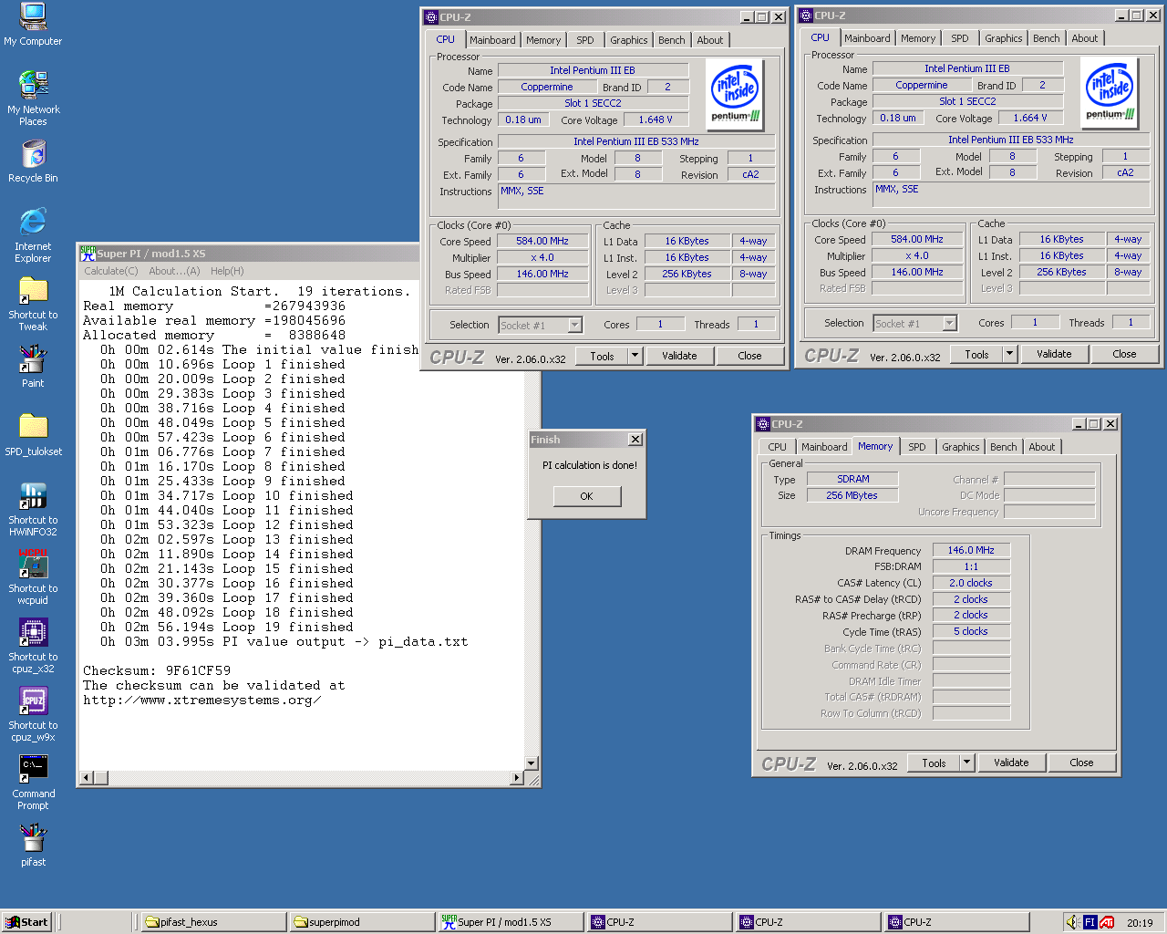Click the title bar icon of the memory CPU-Z window
The height and width of the screenshot is (934, 1167).
click(x=763, y=424)
